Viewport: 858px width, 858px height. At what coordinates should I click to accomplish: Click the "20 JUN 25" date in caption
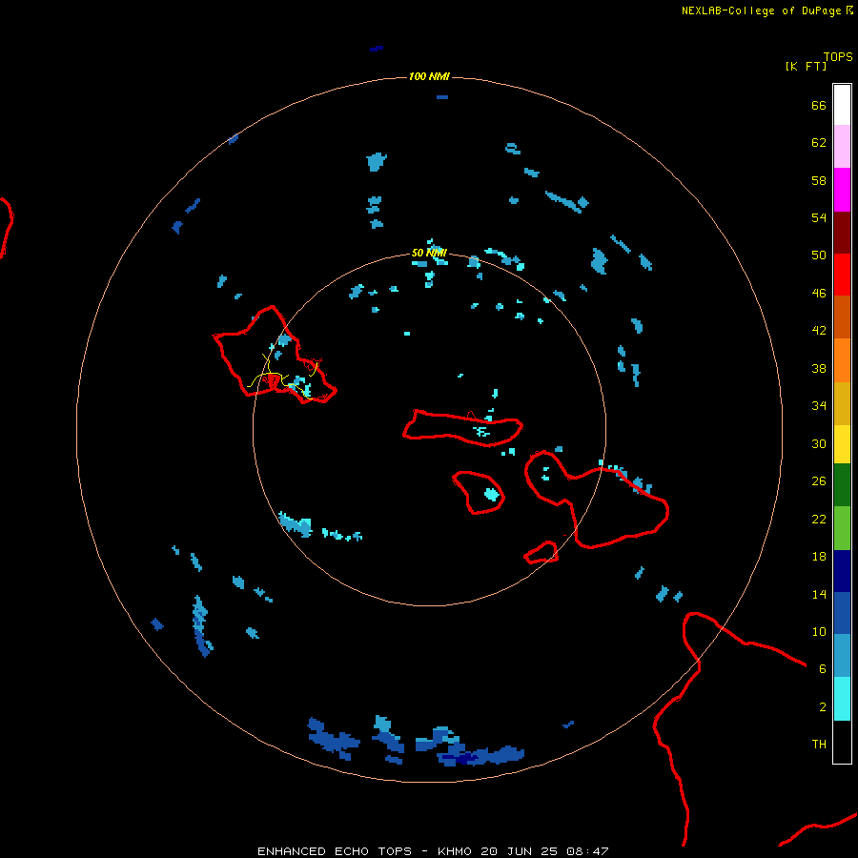point(519,851)
